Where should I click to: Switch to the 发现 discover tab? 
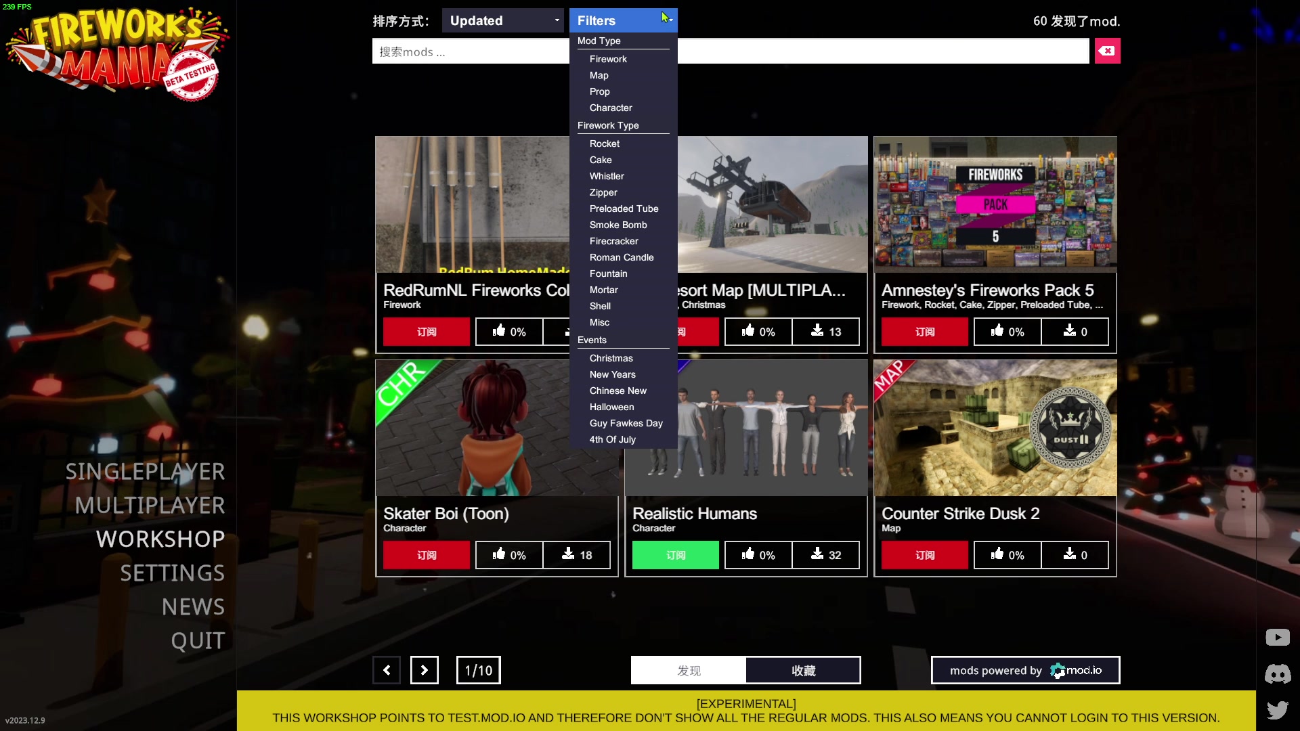click(689, 670)
